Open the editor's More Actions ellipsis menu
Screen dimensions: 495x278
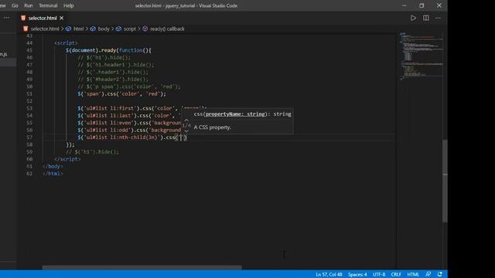point(438,18)
